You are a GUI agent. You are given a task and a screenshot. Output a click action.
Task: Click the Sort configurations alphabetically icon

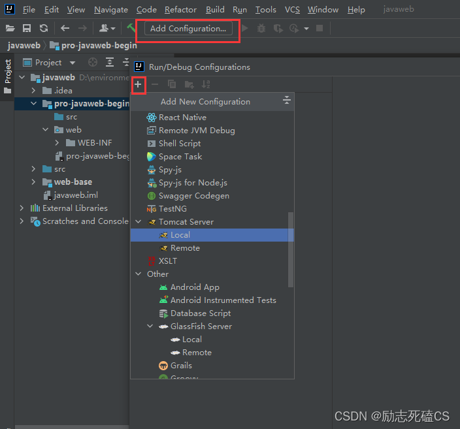point(206,84)
